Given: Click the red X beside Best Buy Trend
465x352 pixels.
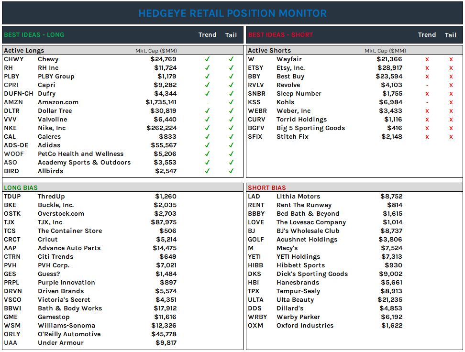Looking at the screenshot, I should coord(427,76).
